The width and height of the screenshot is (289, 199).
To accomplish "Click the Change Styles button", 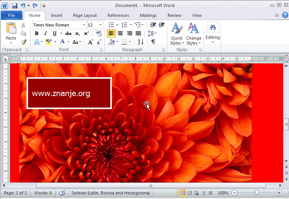I will point(193,33).
